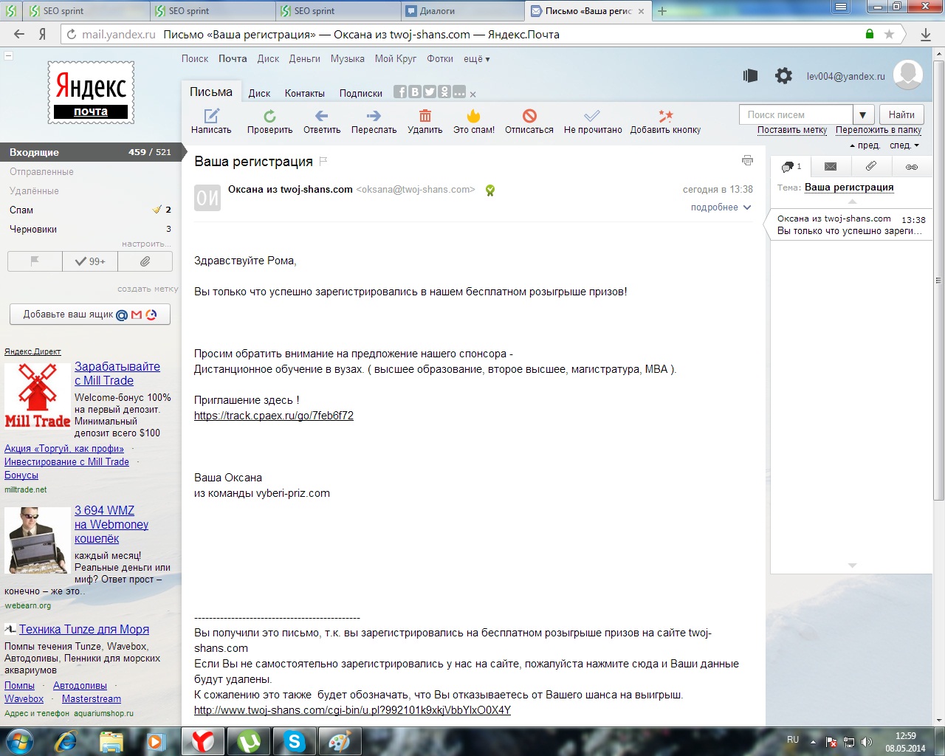Forward the letter with Переслать icon
The image size is (945, 756).
pos(374,116)
